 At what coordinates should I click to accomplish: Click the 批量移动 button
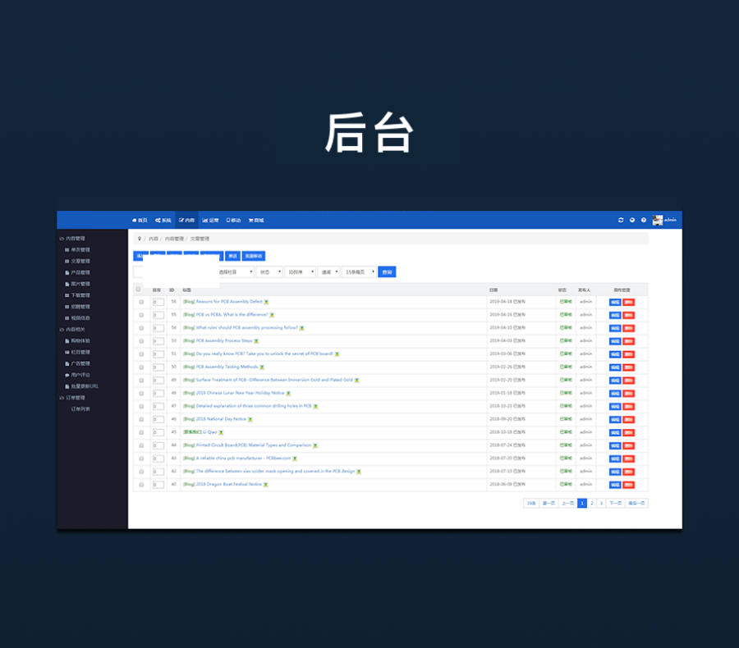pyautogui.click(x=254, y=256)
